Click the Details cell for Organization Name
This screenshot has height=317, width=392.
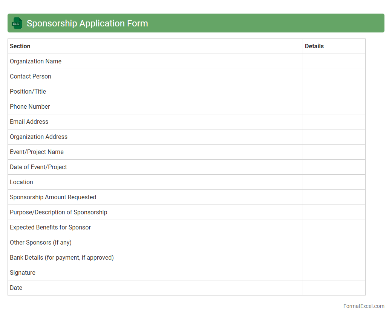[x=334, y=61]
